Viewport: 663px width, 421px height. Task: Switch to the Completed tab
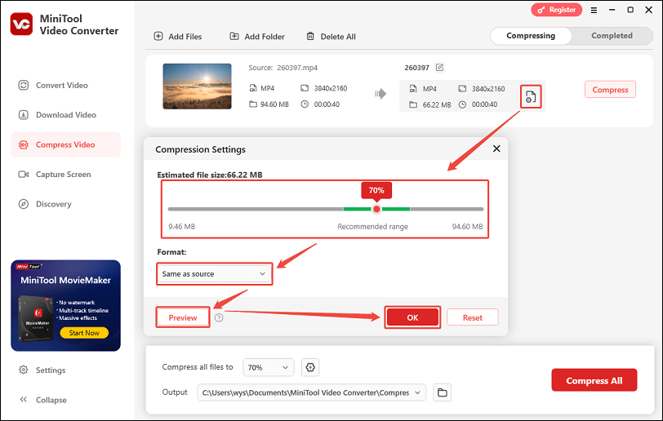(x=612, y=36)
